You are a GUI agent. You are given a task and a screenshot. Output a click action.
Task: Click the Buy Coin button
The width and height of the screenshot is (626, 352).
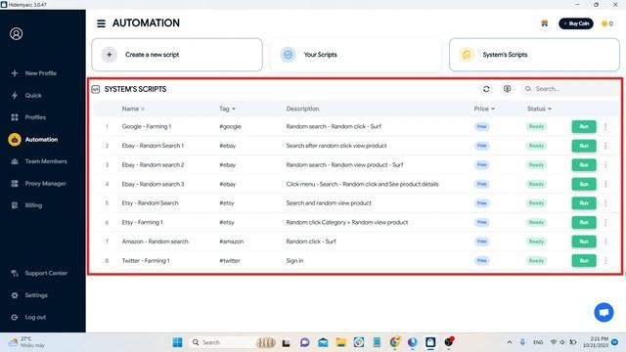tap(576, 23)
